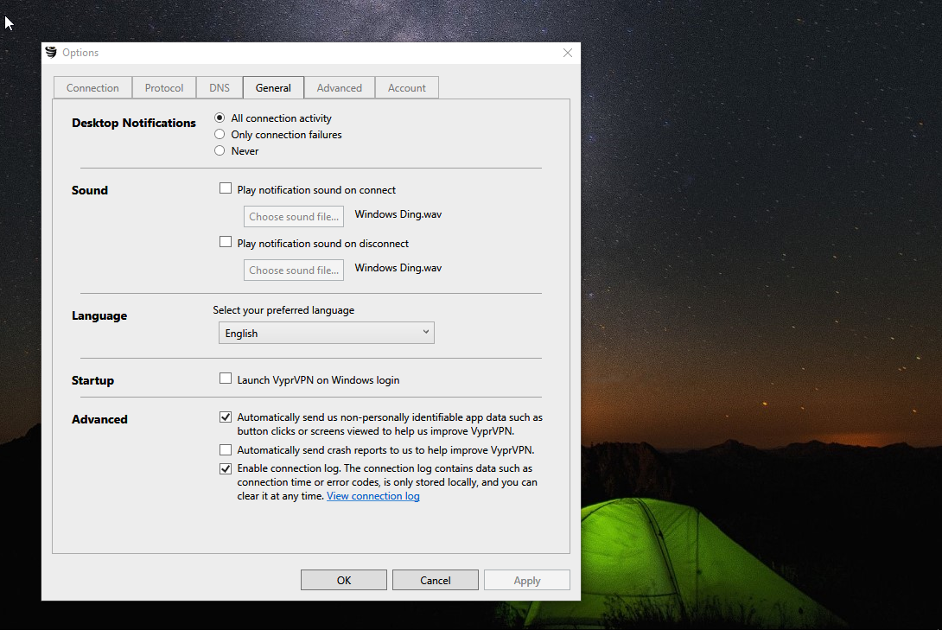Enable Launch VyprVPN on Windows login
942x630 pixels.
point(226,379)
